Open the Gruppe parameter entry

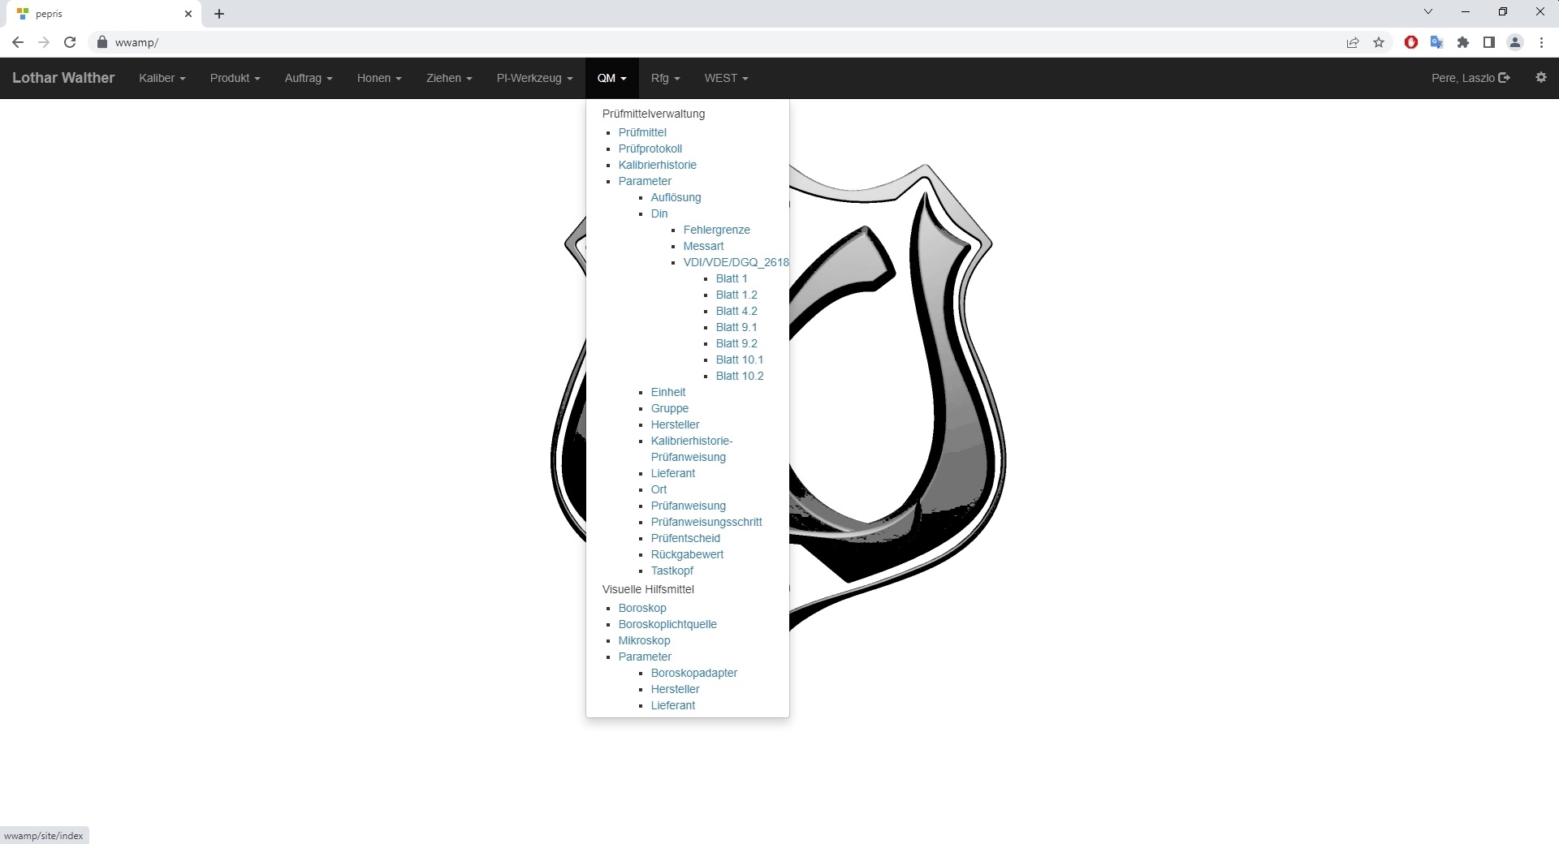(x=670, y=408)
